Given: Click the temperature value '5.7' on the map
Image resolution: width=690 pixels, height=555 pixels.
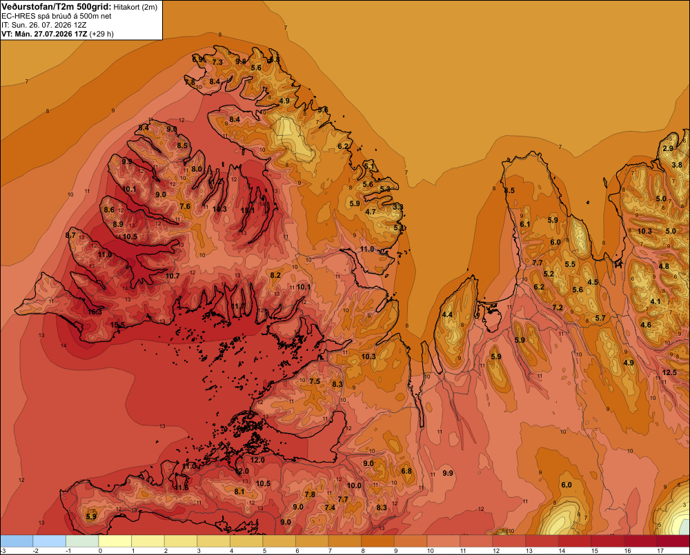Looking at the screenshot, I should [x=600, y=318].
